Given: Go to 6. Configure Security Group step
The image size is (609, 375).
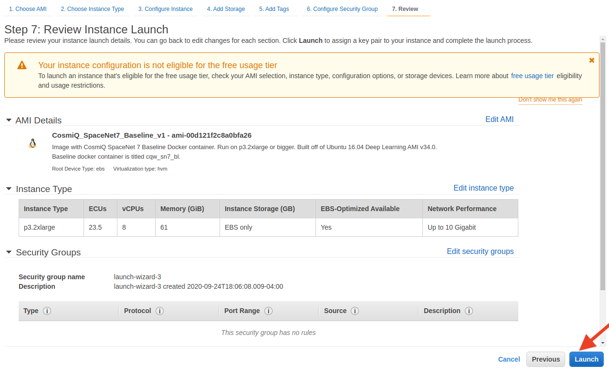Looking at the screenshot, I should click(342, 9).
